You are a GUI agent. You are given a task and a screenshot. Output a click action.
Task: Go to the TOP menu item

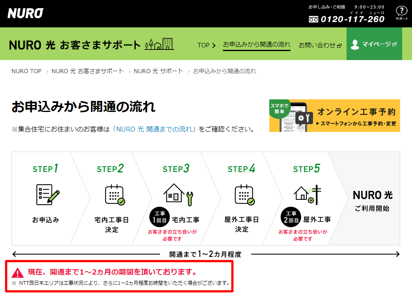coord(207,45)
